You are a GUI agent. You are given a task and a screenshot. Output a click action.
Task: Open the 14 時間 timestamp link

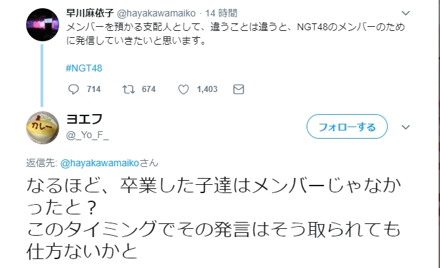point(221,13)
